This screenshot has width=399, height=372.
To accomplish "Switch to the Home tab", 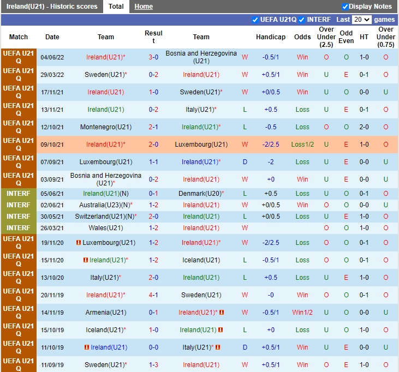I will coord(144,7).
